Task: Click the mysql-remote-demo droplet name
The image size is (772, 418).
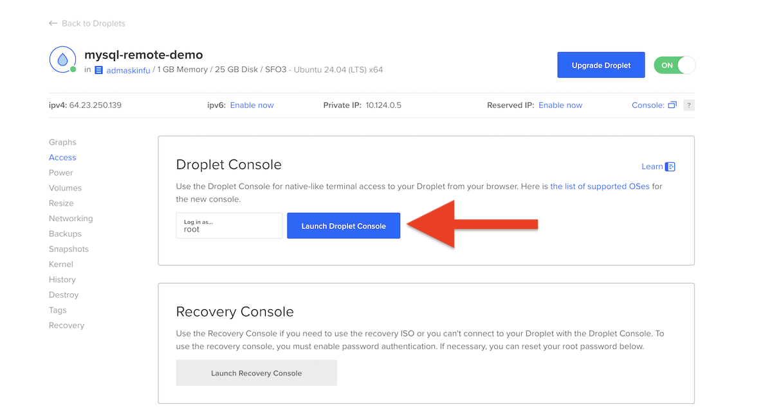Action: [143, 55]
